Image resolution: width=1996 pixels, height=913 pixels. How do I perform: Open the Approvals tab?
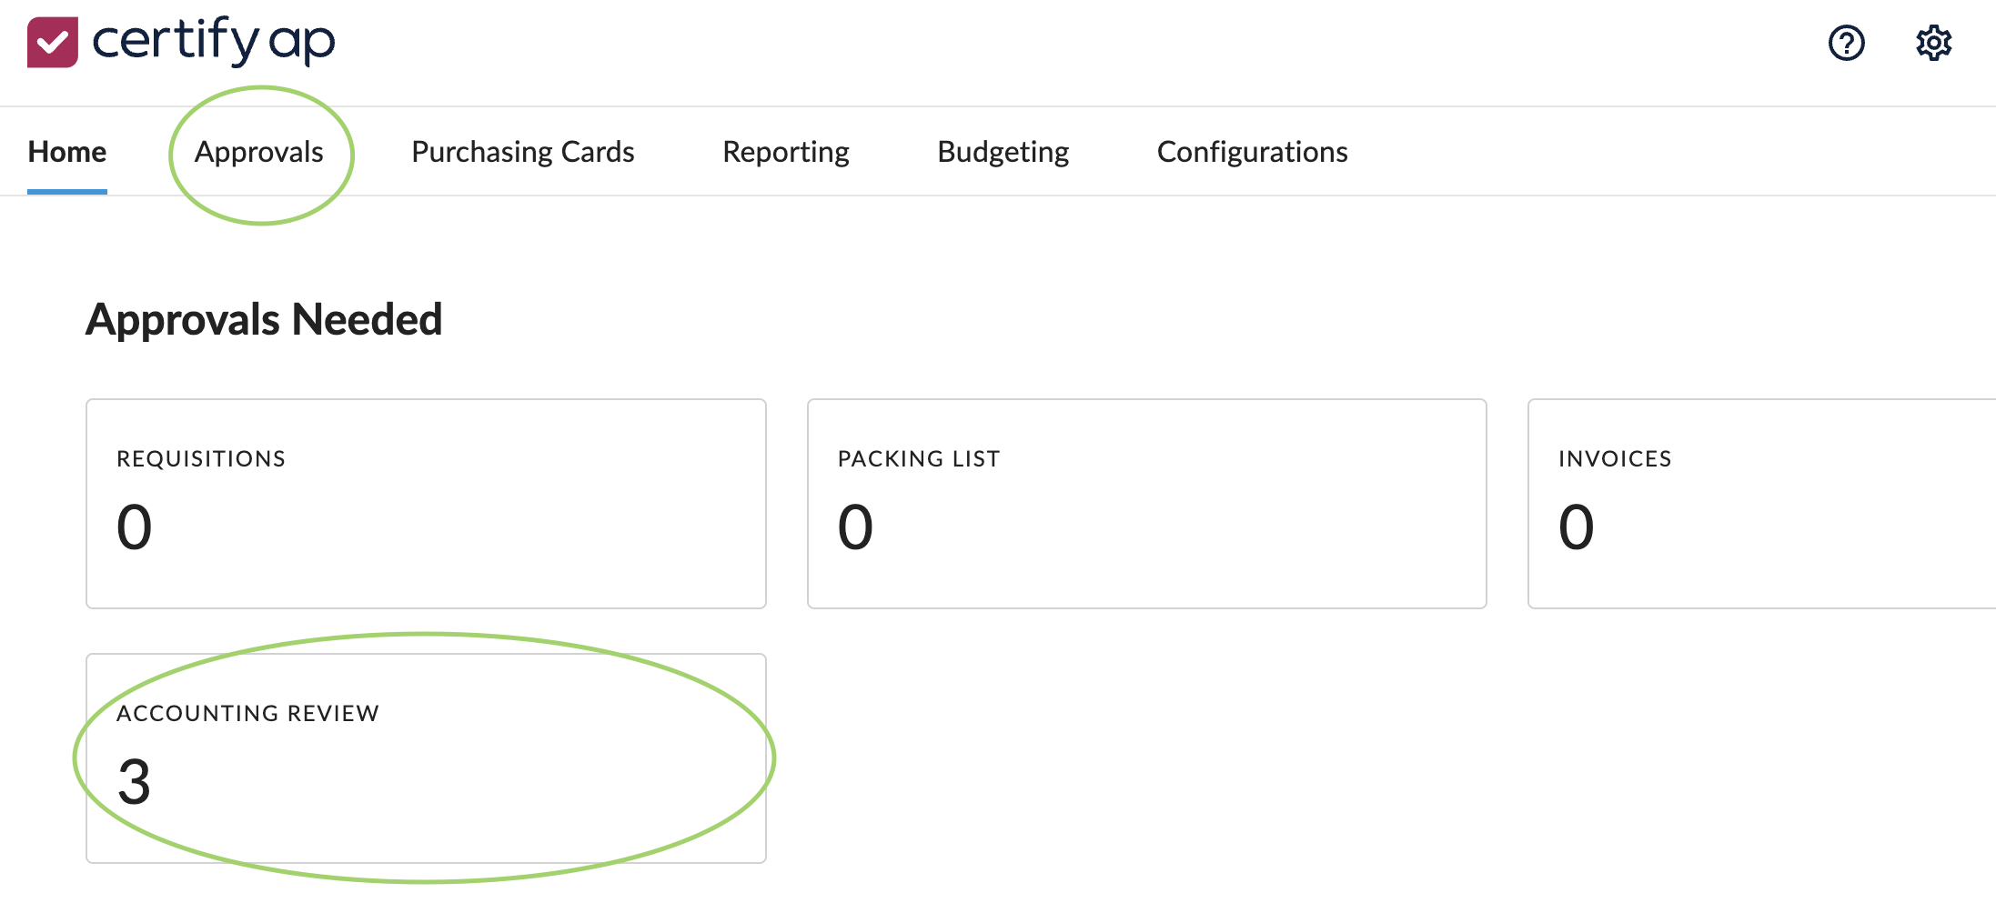[x=259, y=152]
